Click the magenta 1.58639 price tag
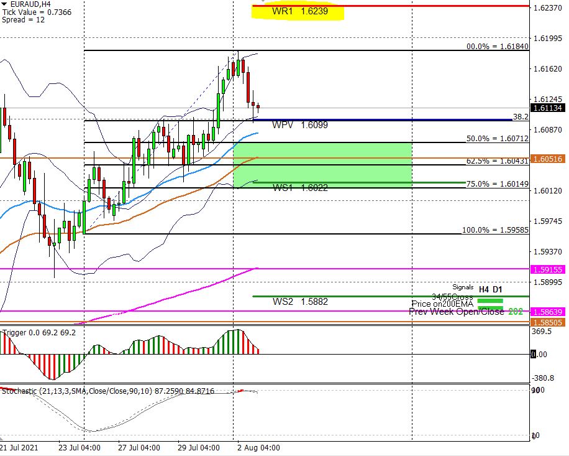Viewport: 569px width, 456px height. pos(547,311)
